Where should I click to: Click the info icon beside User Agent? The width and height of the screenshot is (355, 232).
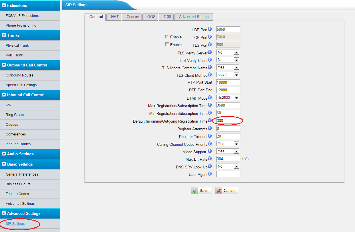coord(210,174)
